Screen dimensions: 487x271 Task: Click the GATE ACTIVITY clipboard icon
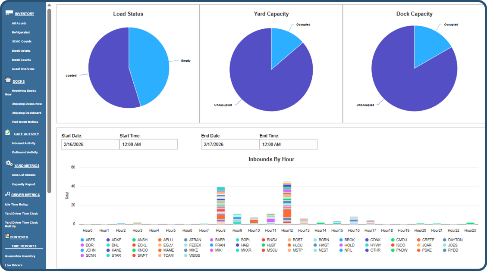point(7,133)
